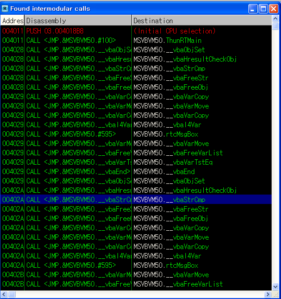281x299 pixels.
Task: Select 'CALL <JMP.&MSVBVM50.__vbaEnd>' disassembly cell
Action: pyautogui.click(x=78, y=172)
